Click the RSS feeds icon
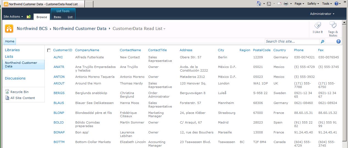This screenshot has height=148, width=348. 269,4
